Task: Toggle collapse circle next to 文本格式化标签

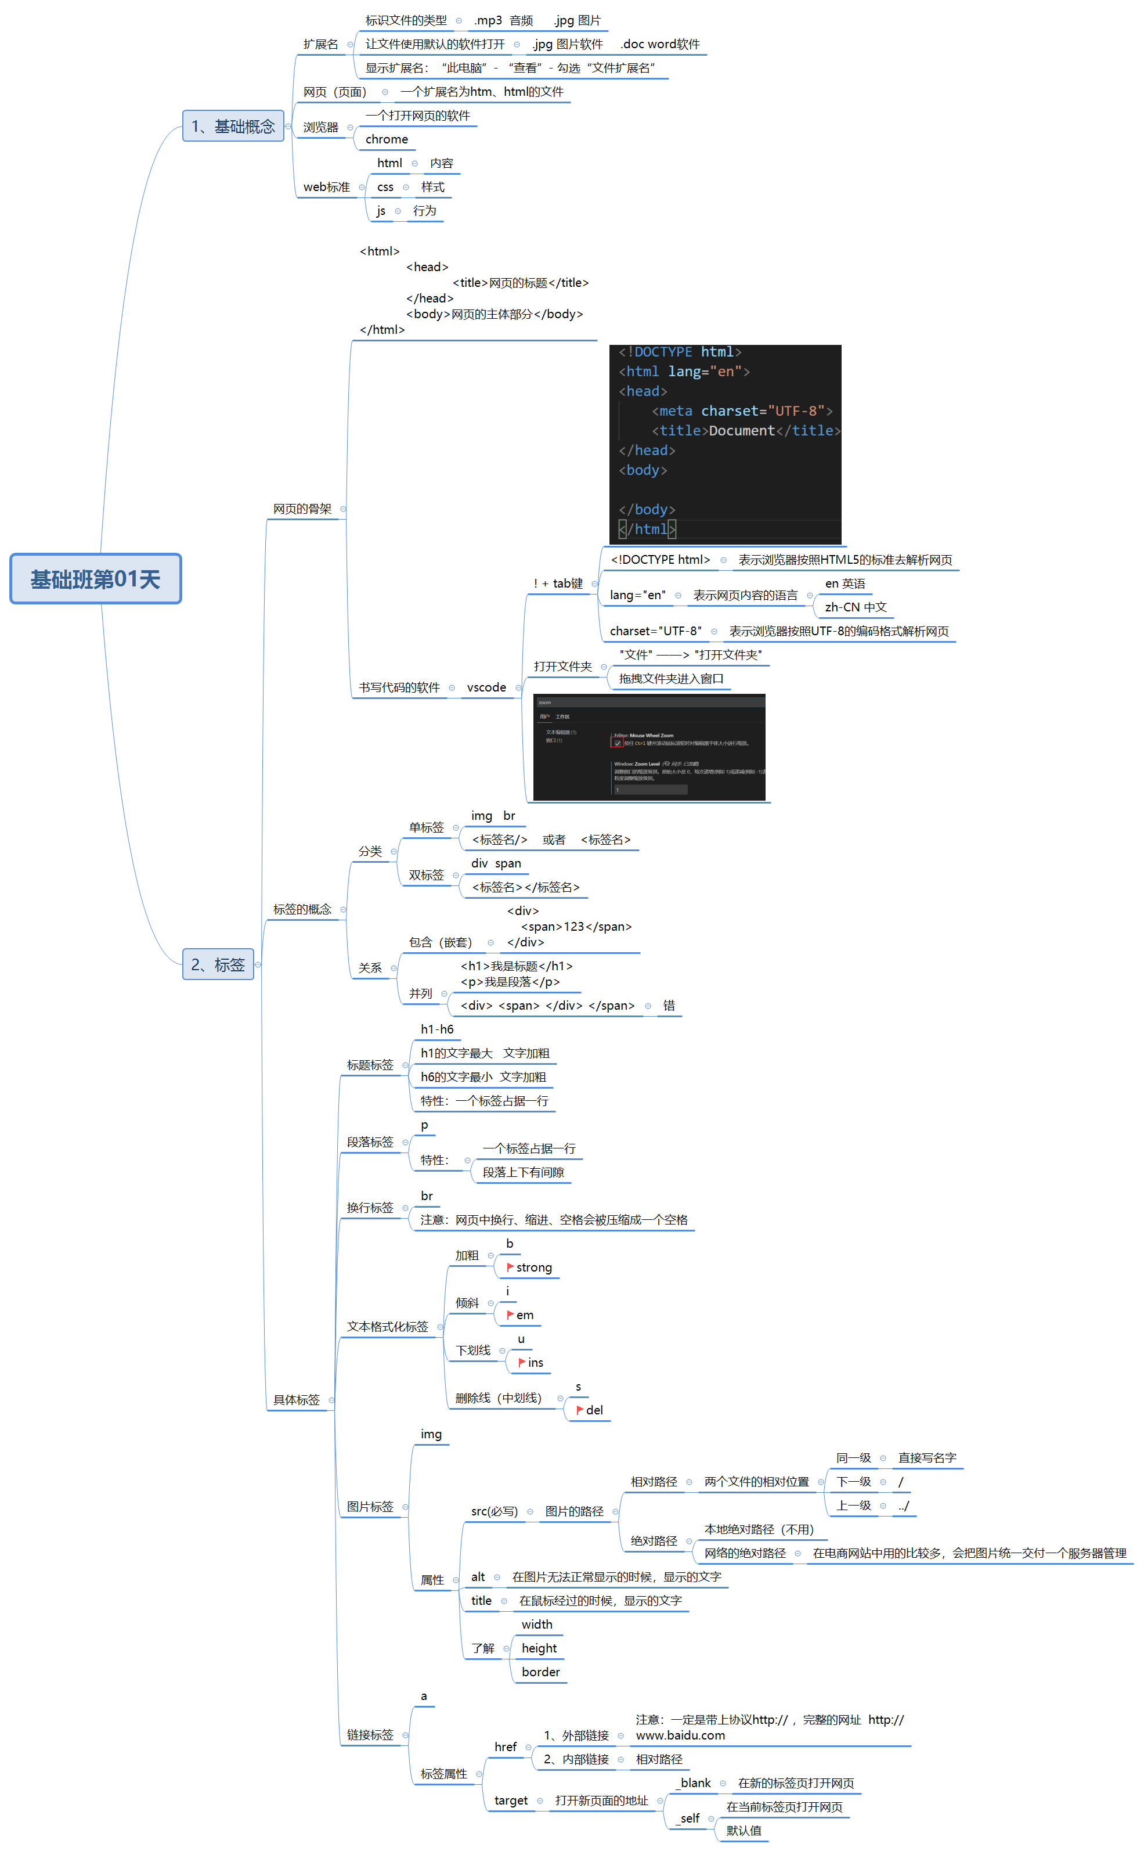Action: (x=439, y=1327)
